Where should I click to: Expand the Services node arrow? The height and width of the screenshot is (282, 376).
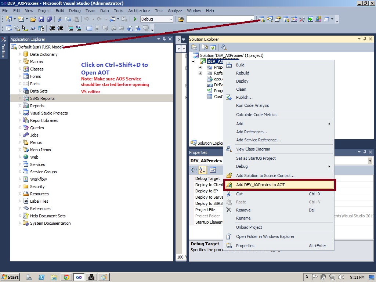coord(20,164)
